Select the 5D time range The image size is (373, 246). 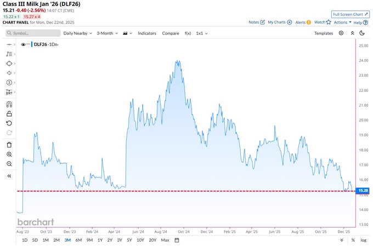35,240
